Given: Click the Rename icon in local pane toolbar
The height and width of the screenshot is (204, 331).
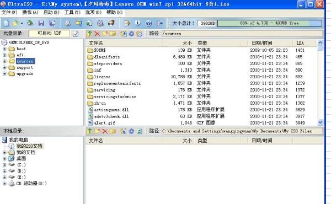Looking at the screenshot, I should (x=113, y=131).
